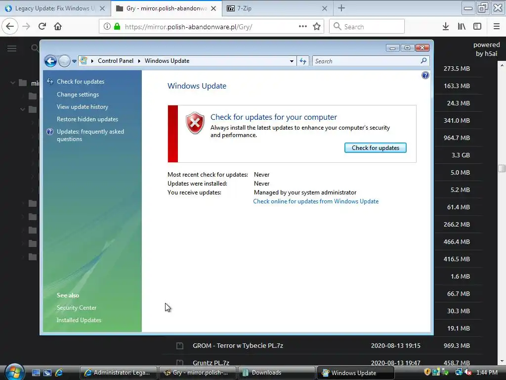Open Downloads taskbar window

click(276, 373)
